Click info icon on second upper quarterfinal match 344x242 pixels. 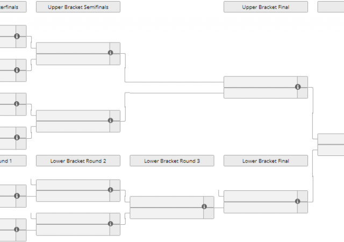(x=17, y=70)
